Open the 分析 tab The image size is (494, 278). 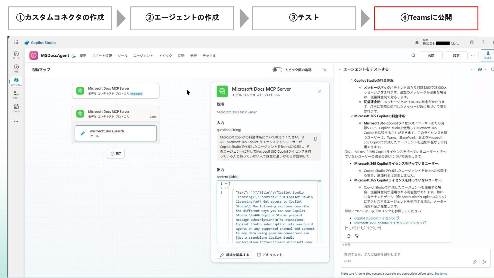(193, 56)
